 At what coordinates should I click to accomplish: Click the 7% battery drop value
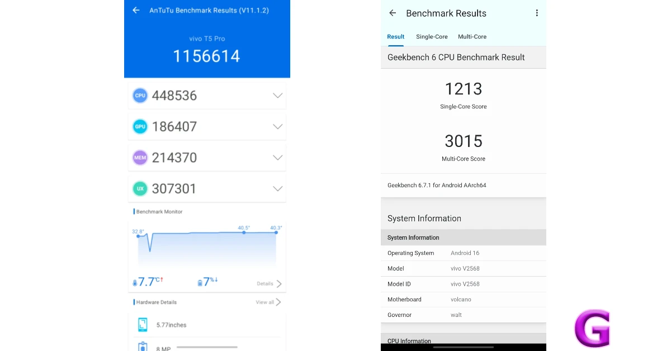tap(211, 282)
